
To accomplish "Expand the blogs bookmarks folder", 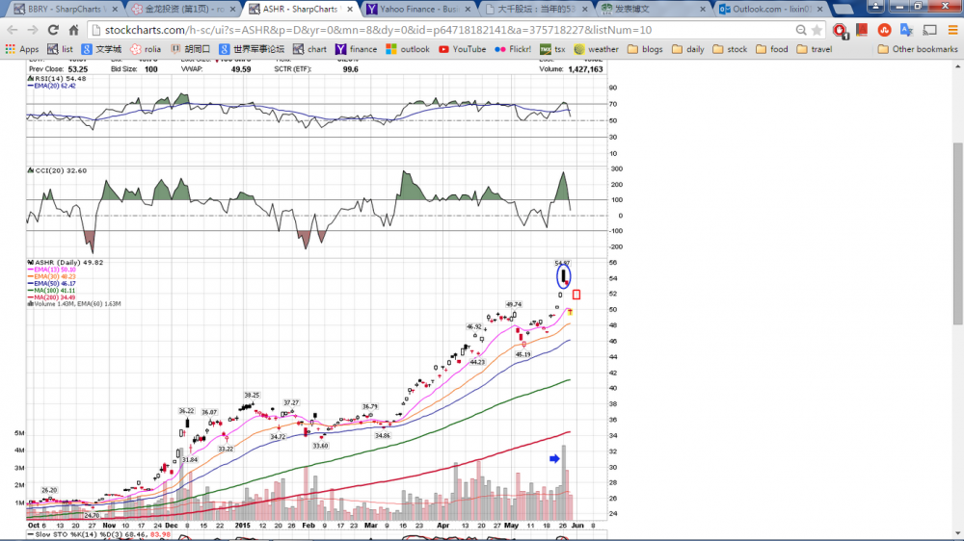I will [x=645, y=49].
